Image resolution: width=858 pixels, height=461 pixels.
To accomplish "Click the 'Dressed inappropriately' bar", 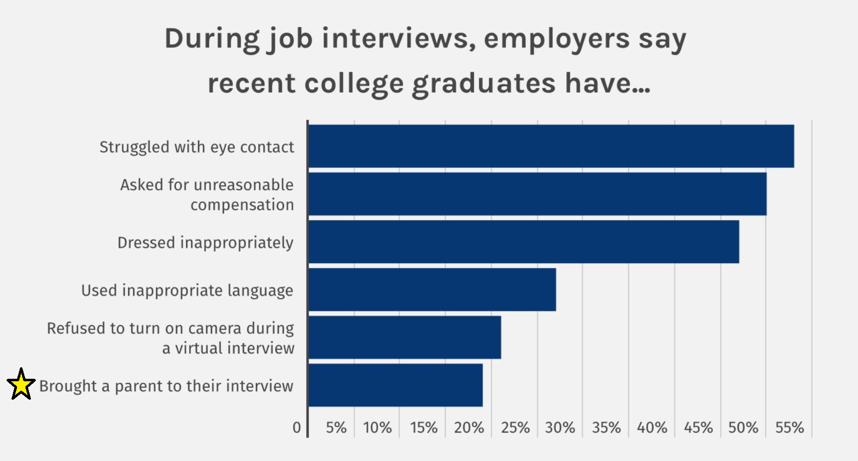I will coord(523,242).
